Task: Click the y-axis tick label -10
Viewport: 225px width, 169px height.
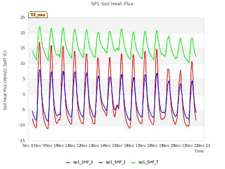Action: (x=22, y=125)
